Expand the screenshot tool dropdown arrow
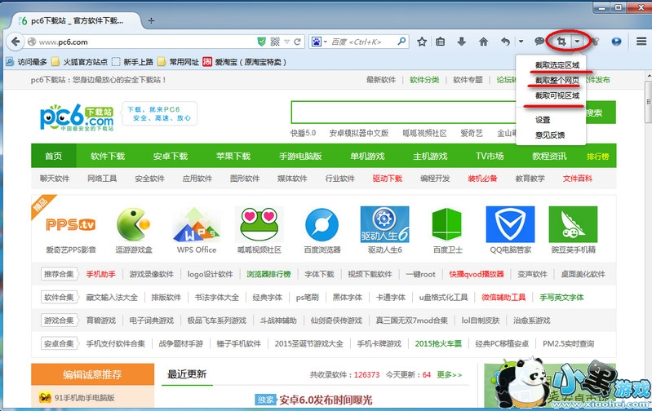This screenshot has width=652, height=411. click(578, 42)
